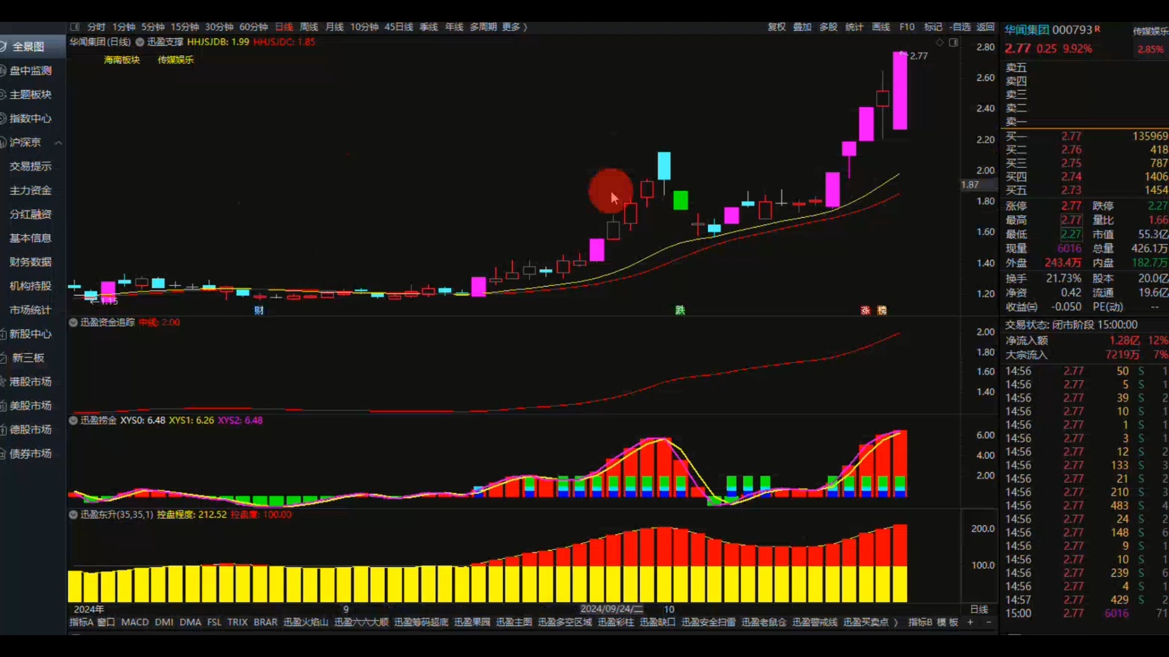This screenshot has height=657, width=1169.
Task: Click the layout icon left of 分时
Action: 75,27
